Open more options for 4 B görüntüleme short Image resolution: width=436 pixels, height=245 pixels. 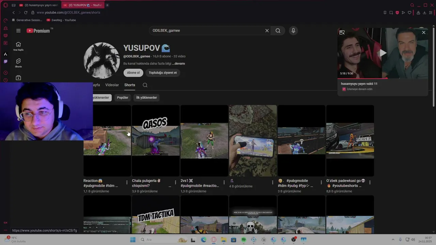coord(272,183)
